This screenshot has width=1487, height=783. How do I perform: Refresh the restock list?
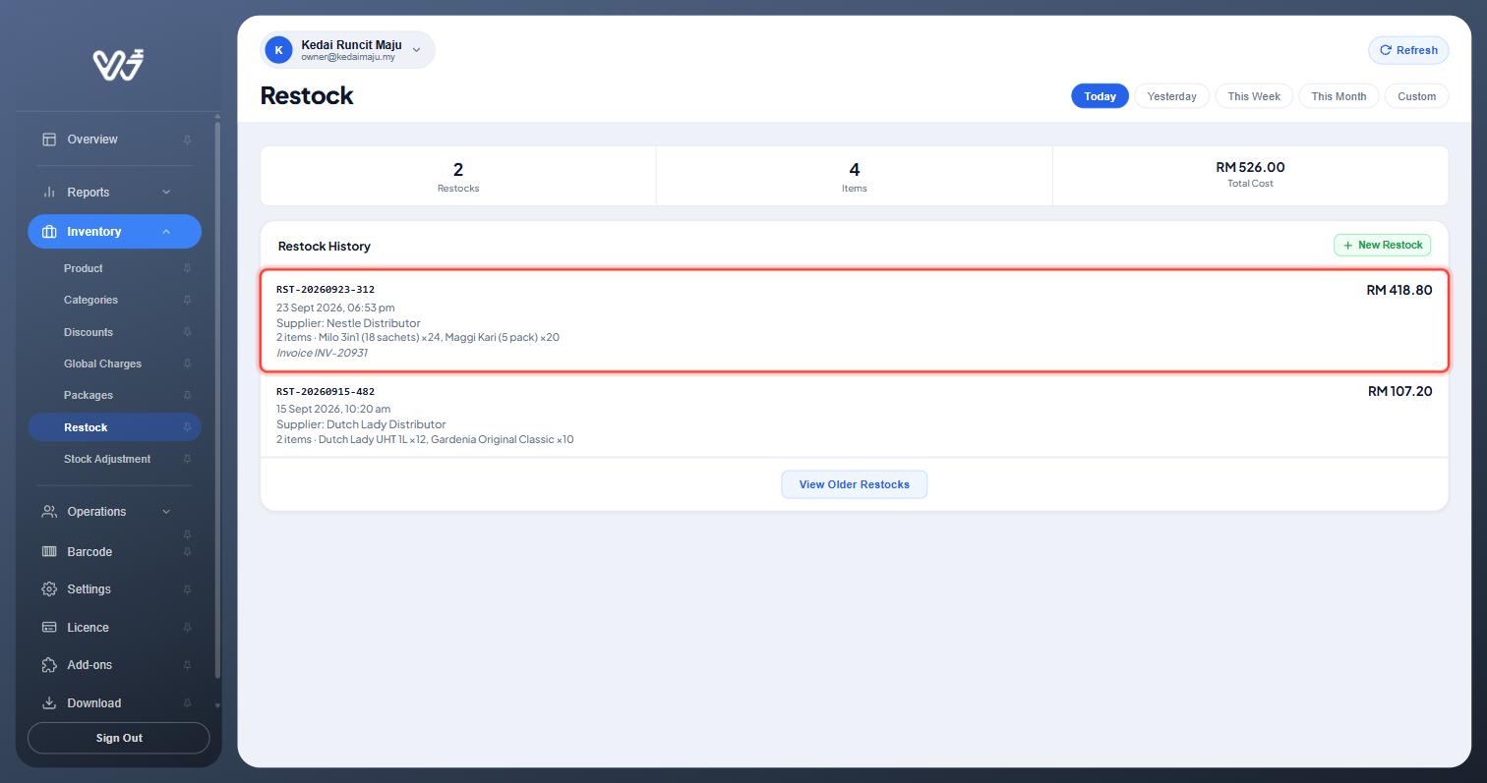pyautogui.click(x=1408, y=50)
